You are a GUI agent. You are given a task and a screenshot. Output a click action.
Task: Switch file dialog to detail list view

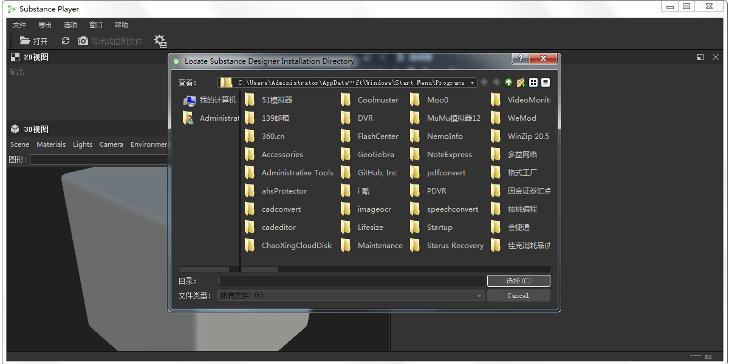point(546,83)
